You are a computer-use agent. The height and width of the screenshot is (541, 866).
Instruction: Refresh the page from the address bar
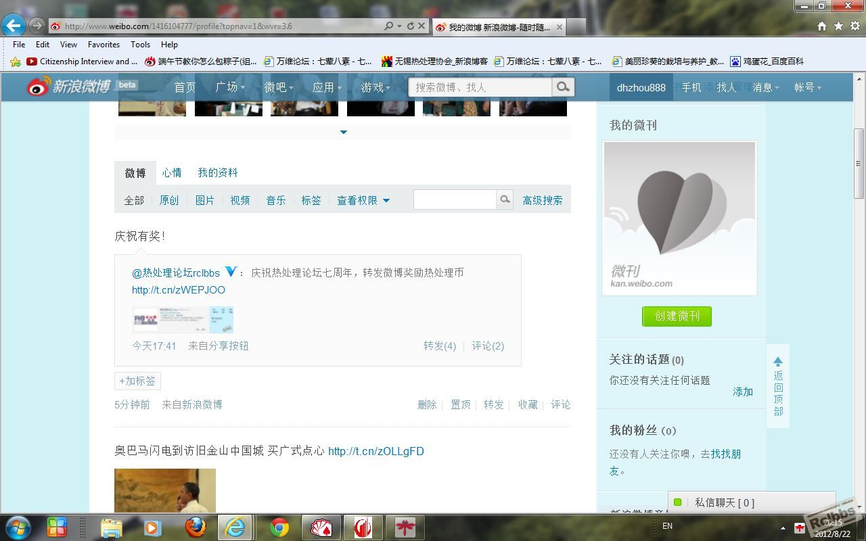tap(410, 26)
